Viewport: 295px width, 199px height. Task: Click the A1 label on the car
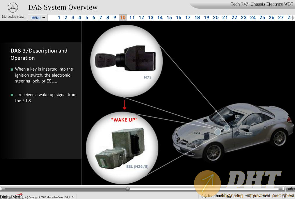click(x=237, y=116)
